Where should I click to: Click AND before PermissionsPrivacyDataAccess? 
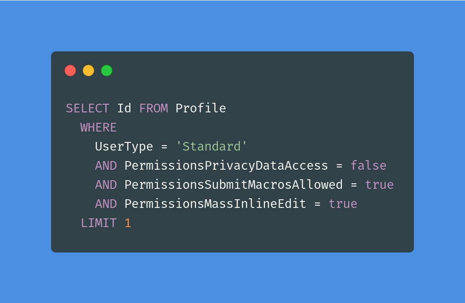pos(106,166)
